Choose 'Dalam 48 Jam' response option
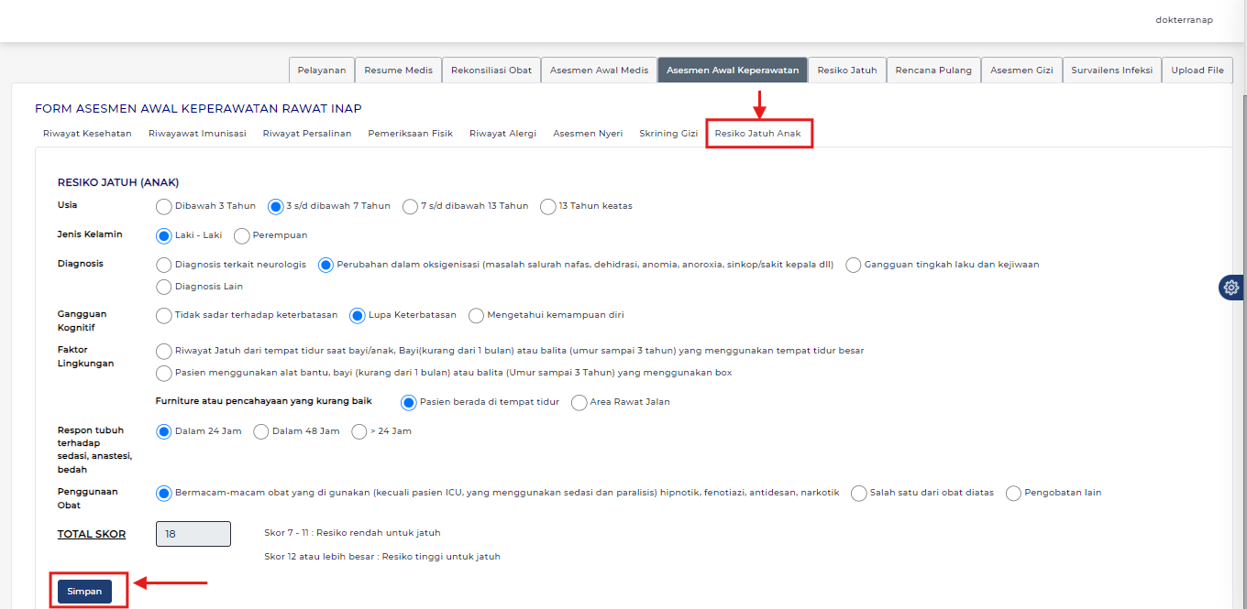 261,431
